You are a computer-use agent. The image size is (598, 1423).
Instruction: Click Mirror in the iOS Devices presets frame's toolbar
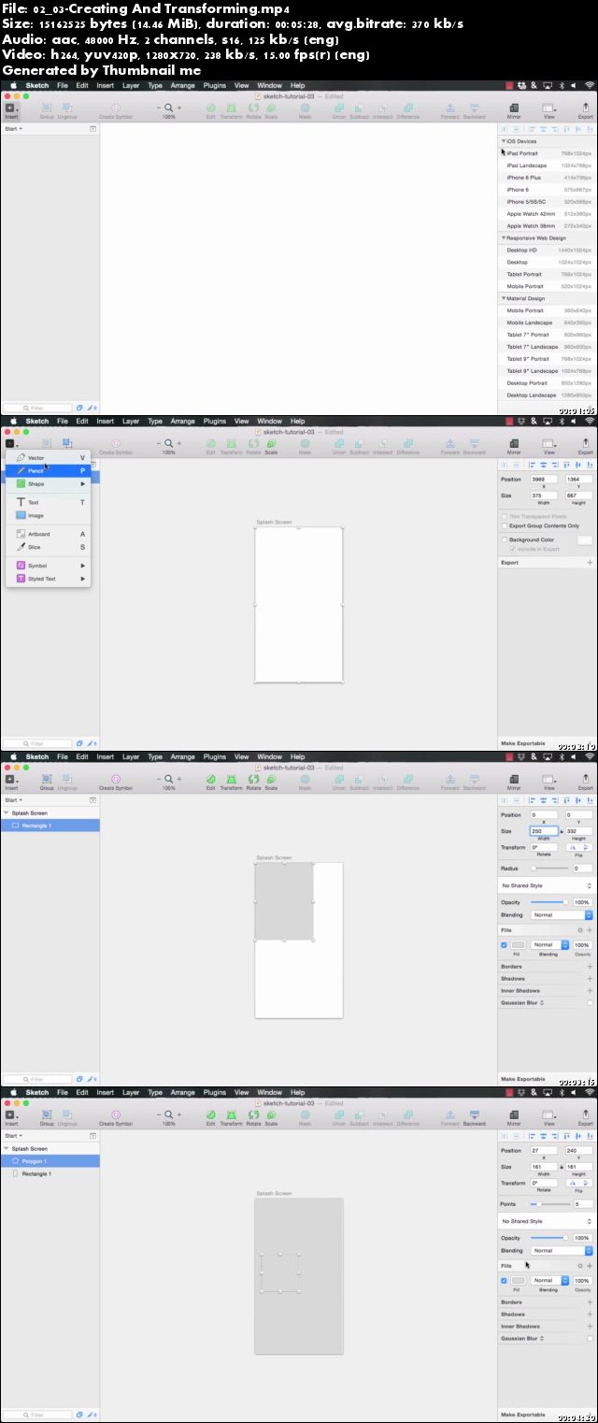[514, 109]
